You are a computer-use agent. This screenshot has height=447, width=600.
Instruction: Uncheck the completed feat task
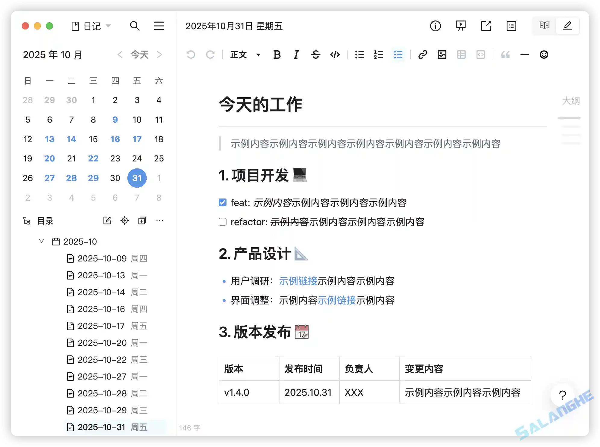222,202
